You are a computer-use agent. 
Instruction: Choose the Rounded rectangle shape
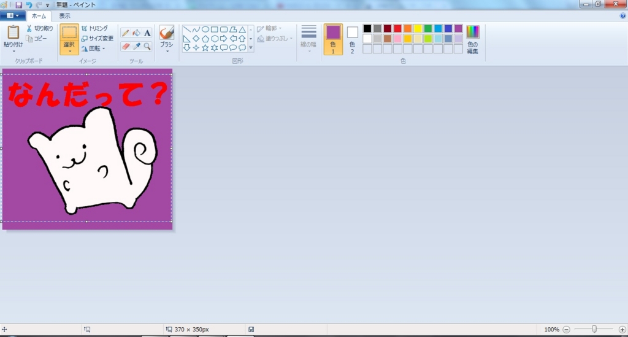click(x=223, y=29)
